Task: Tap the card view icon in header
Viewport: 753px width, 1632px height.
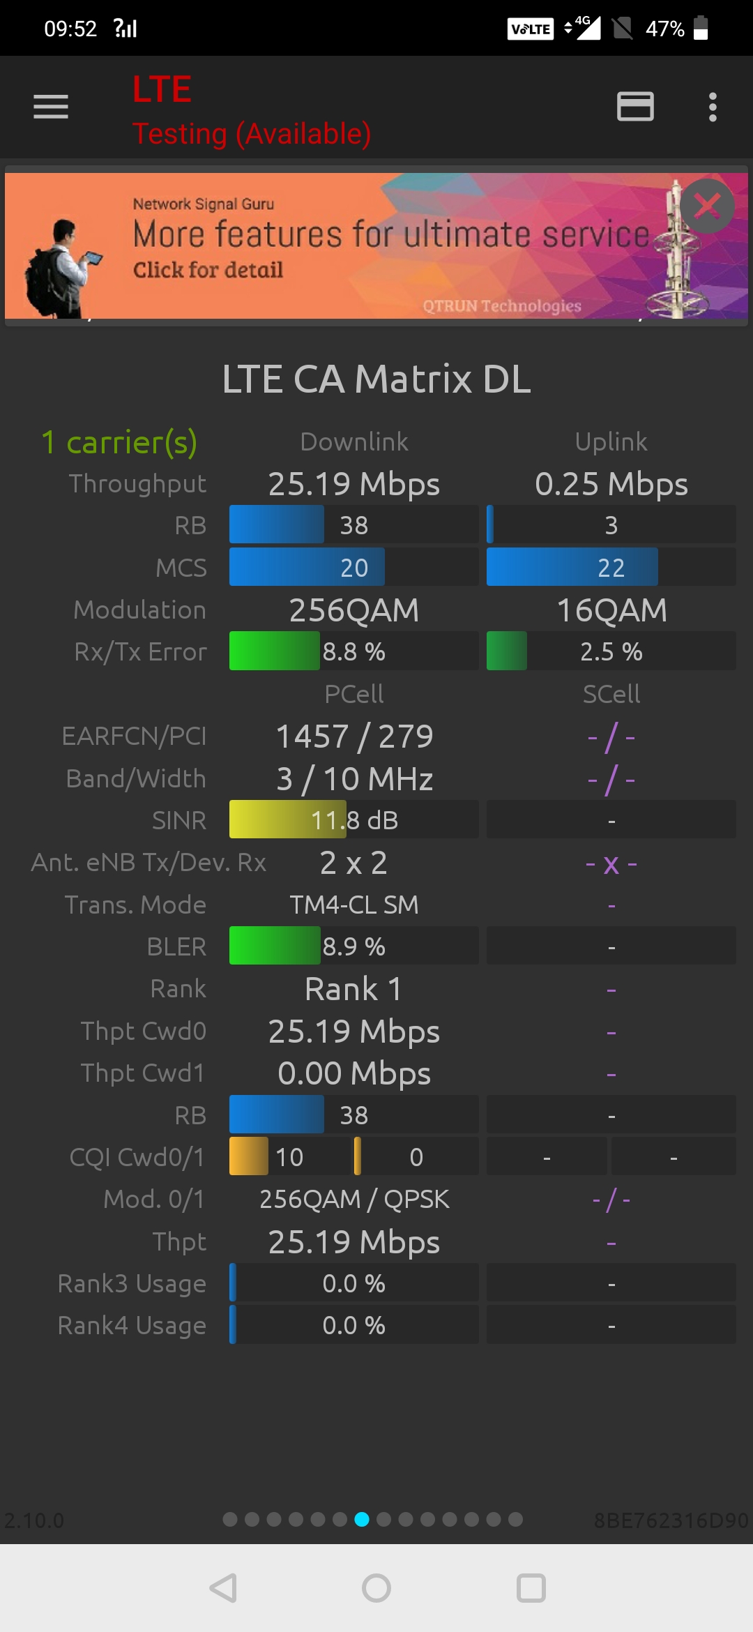Action: 635,107
